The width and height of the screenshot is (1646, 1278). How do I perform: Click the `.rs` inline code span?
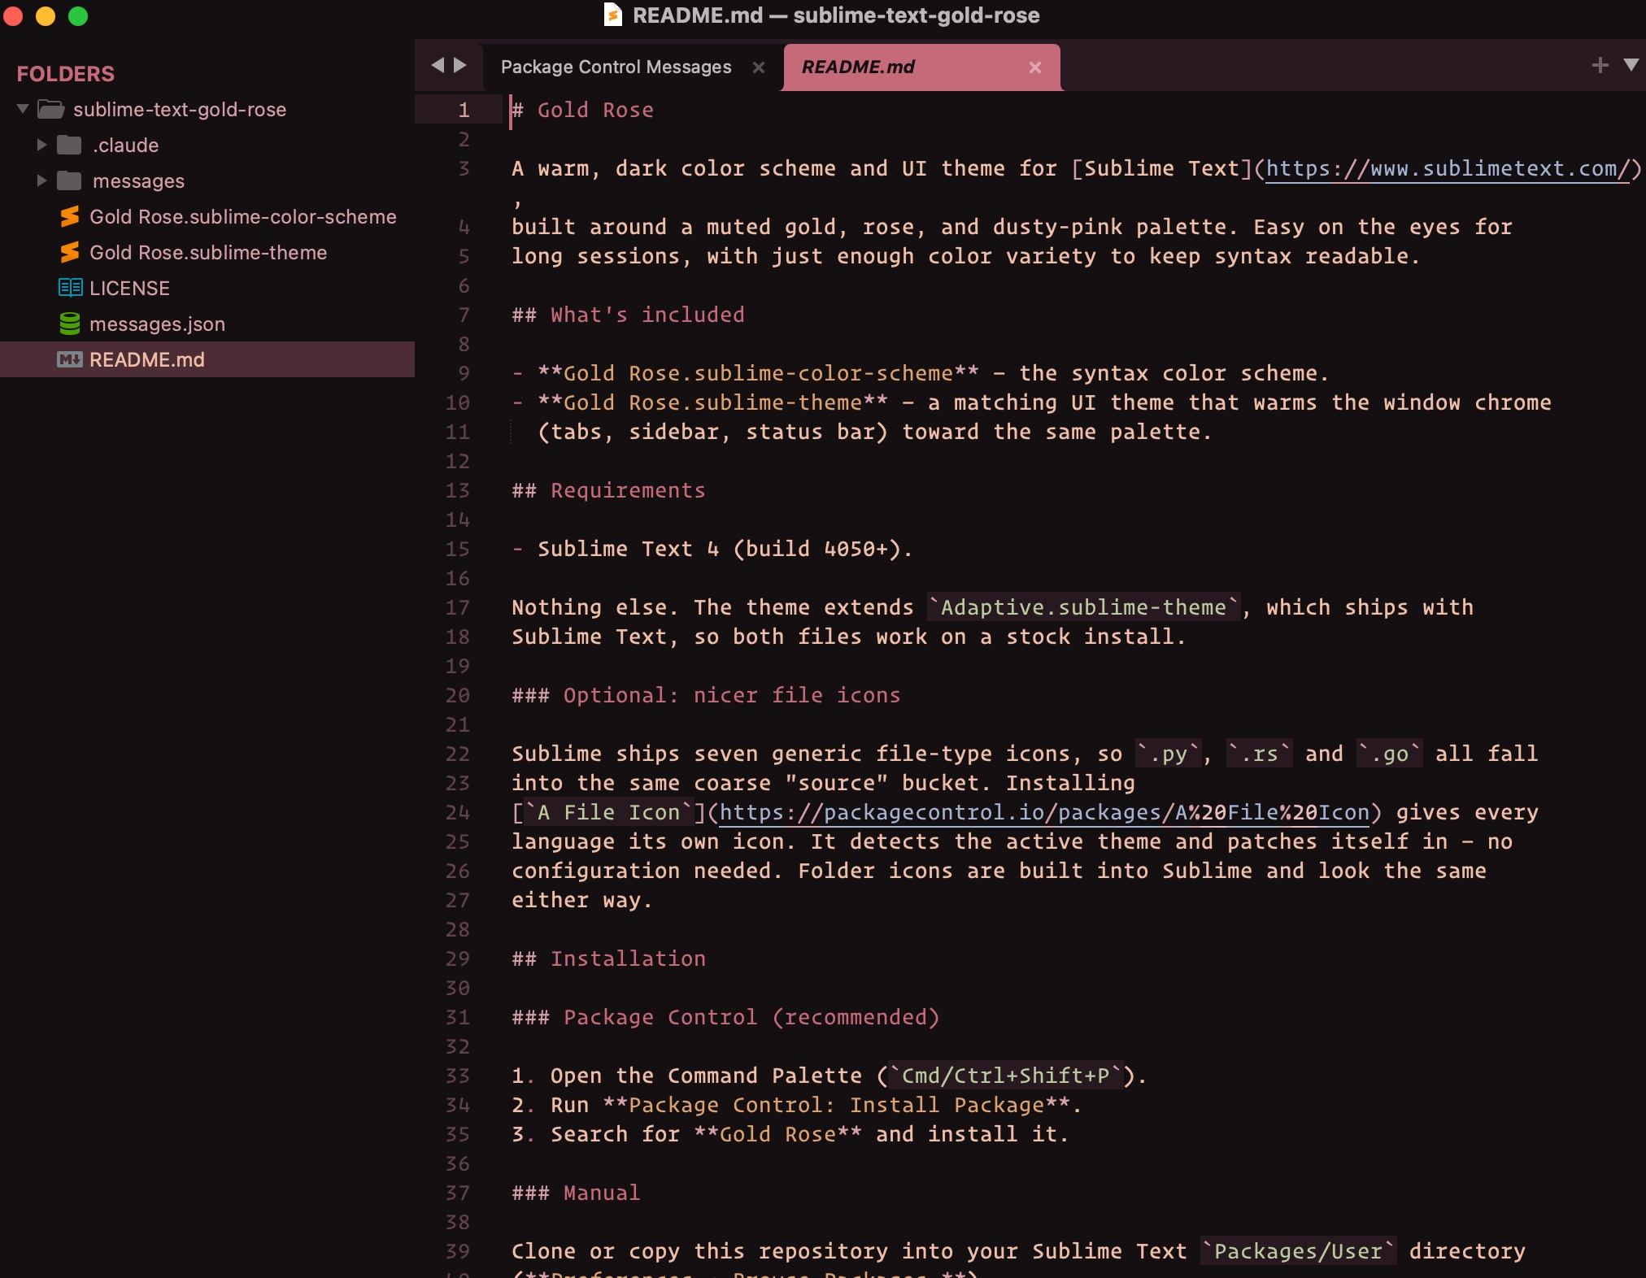pyautogui.click(x=1259, y=754)
